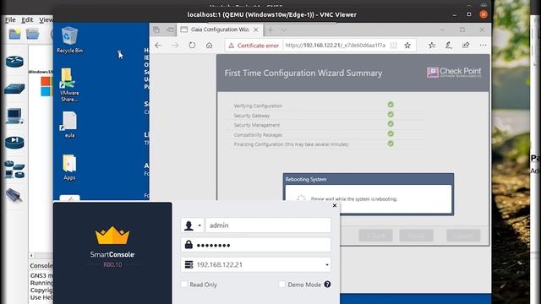Open the Recycle Bin desktop icon
The height and width of the screenshot is (304, 541).
point(69,40)
